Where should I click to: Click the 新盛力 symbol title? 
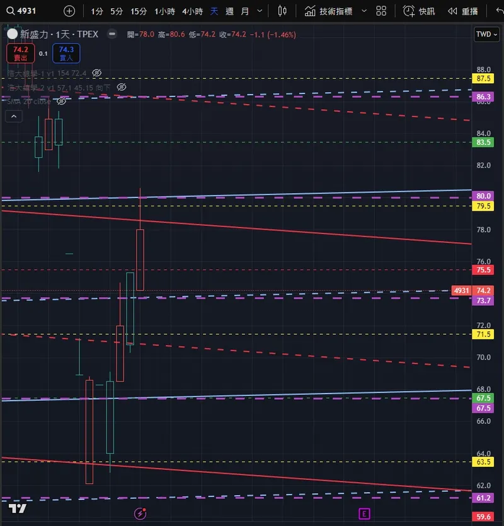tap(59, 34)
